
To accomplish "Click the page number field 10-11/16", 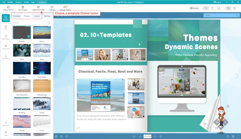I will [147, 136].
